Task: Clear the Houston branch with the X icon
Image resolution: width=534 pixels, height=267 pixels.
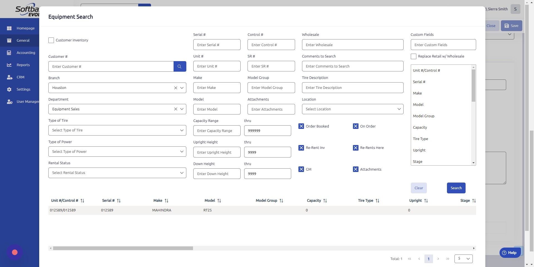Action: coord(176,88)
